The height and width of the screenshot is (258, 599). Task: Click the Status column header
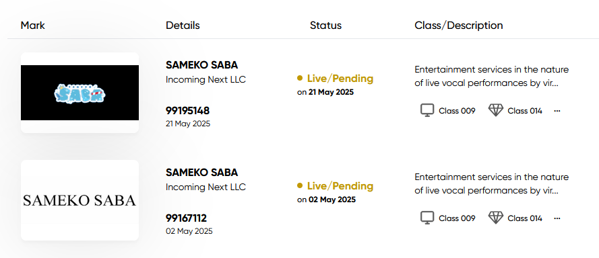coord(326,26)
